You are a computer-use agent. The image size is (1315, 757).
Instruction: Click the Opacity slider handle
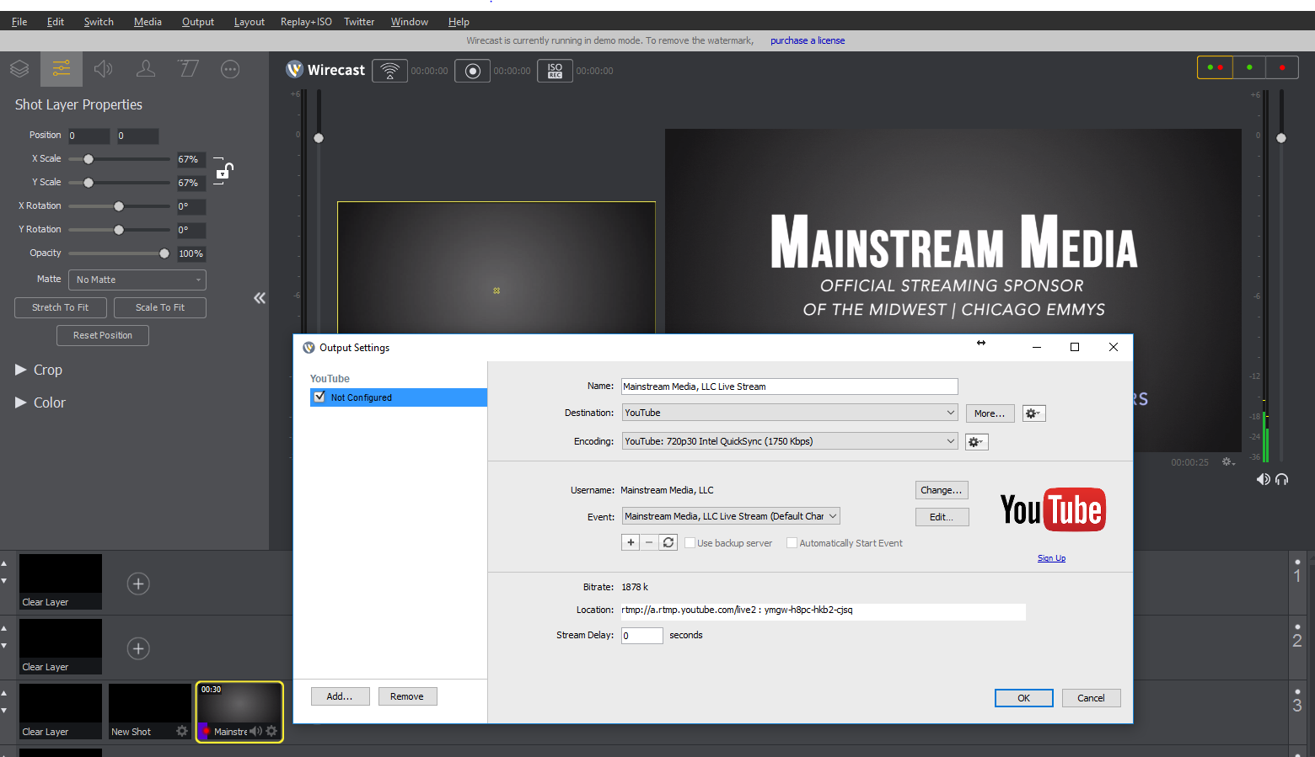click(164, 253)
